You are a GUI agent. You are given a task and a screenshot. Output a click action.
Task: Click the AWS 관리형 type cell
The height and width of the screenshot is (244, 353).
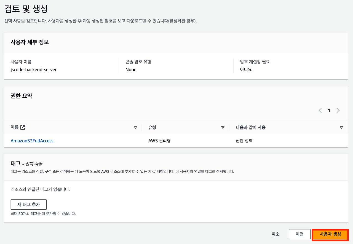(x=159, y=141)
